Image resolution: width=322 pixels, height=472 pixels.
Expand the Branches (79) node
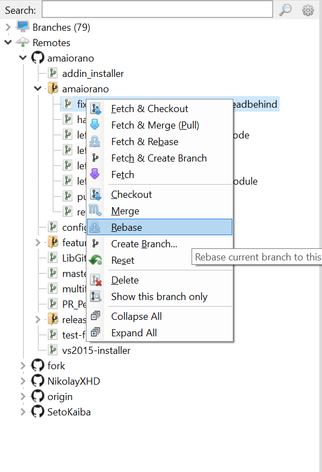(7, 27)
